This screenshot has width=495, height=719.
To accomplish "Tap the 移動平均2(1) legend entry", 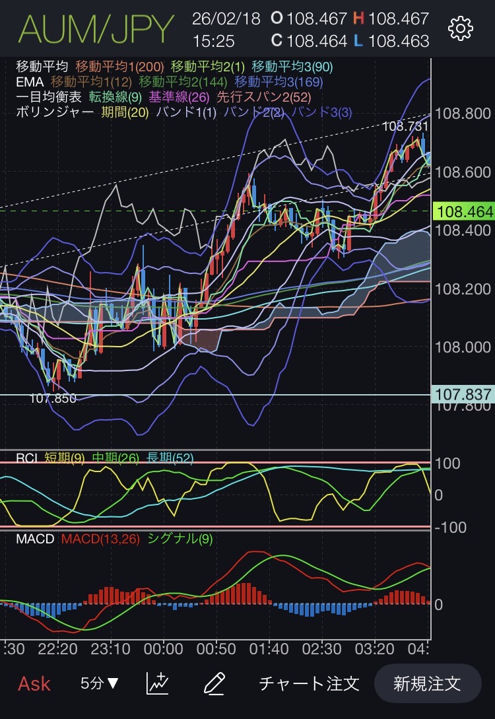I will coord(208,67).
